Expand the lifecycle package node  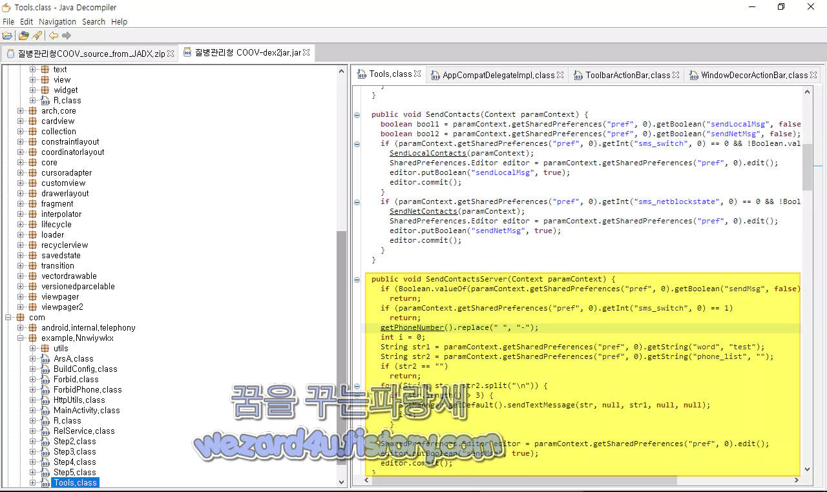tap(21, 225)
